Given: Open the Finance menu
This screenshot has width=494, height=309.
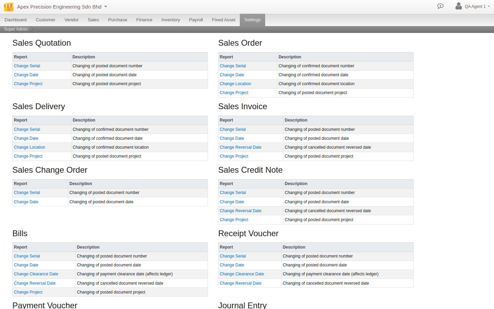Looking at the screenshot, I should click(144, 20).
